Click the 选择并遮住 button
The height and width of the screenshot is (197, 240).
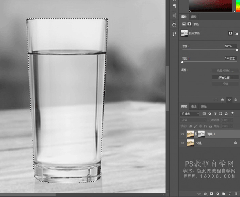tap(225, 71)
